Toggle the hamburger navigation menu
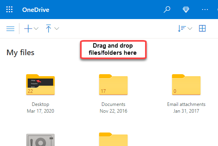The image size is (218, 146). pos(10,29)
